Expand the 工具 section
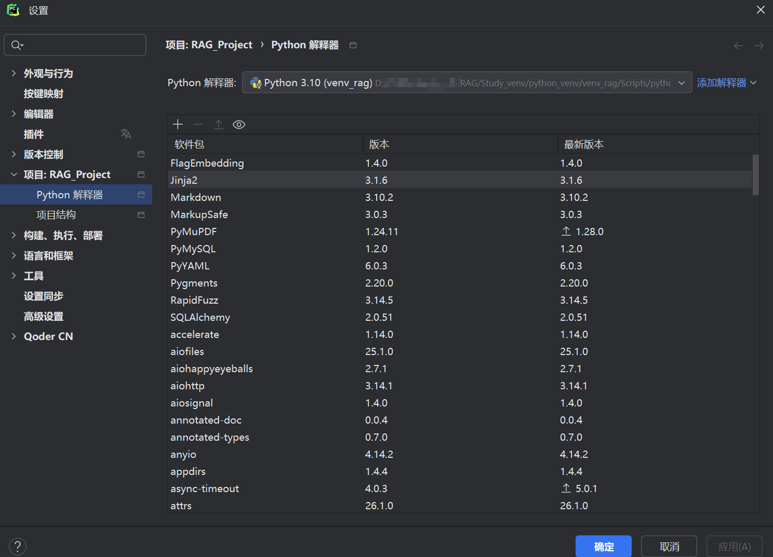Image resolution: width=773 pixels, height=557 pixels. click(14, 276)
